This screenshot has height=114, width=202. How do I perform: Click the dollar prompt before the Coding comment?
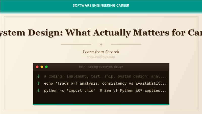tap(39, 76)
